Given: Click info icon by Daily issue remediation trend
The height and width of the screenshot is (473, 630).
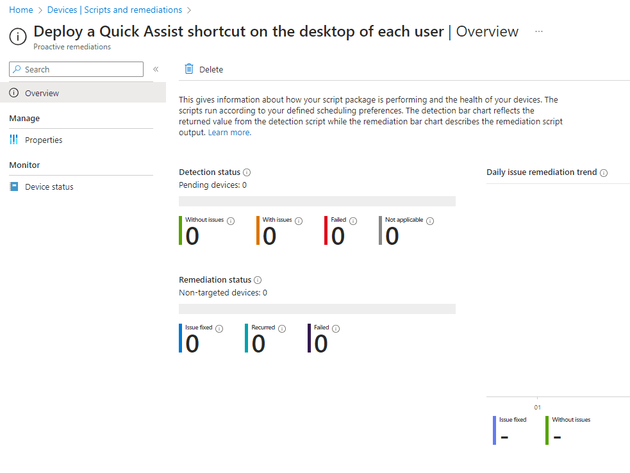Looking at the screenshot, I should pos(604,172).
